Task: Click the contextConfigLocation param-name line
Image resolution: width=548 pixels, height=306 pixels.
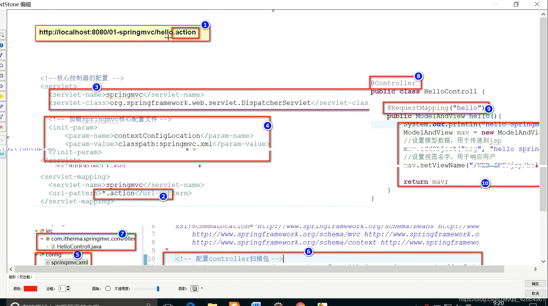Action: pos(159,135)
